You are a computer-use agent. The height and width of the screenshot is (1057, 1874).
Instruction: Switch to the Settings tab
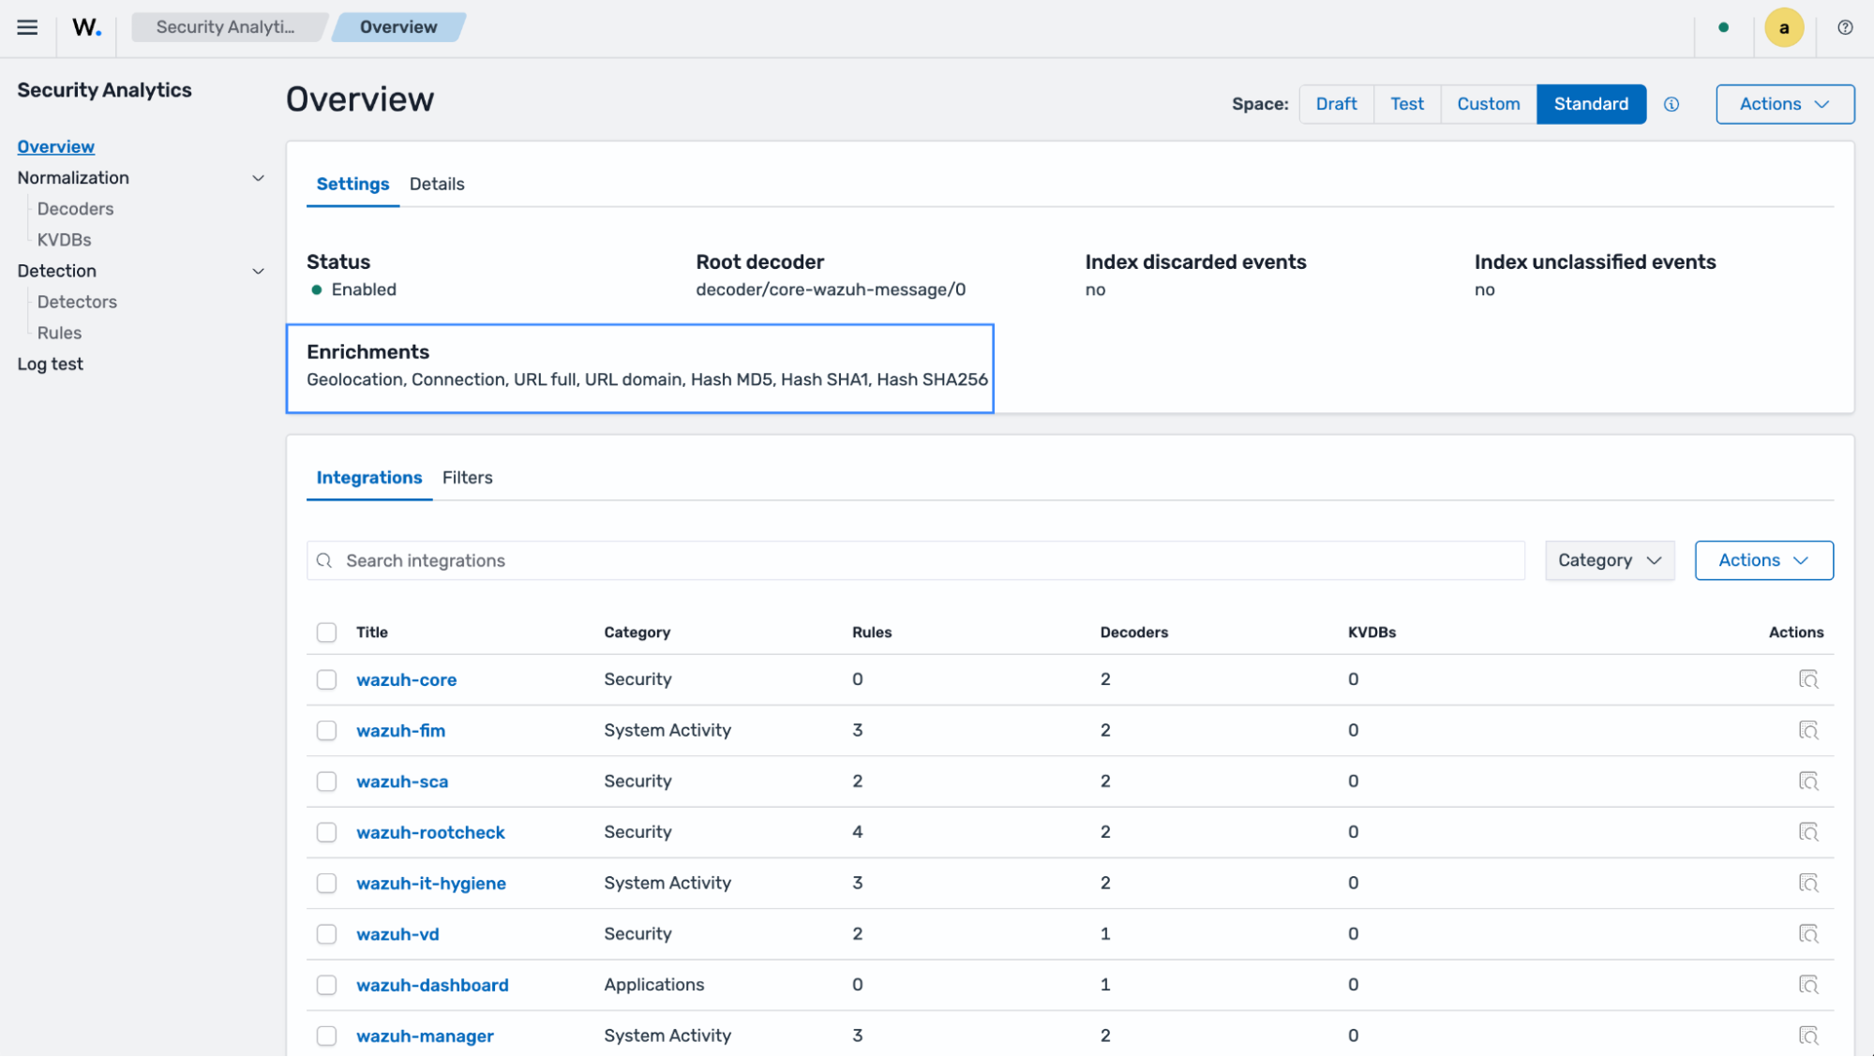[352, 184]
